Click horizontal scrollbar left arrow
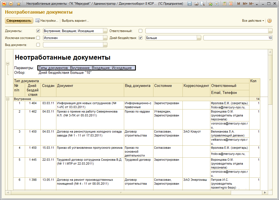279x200 pixels. [x=8, y=192]
